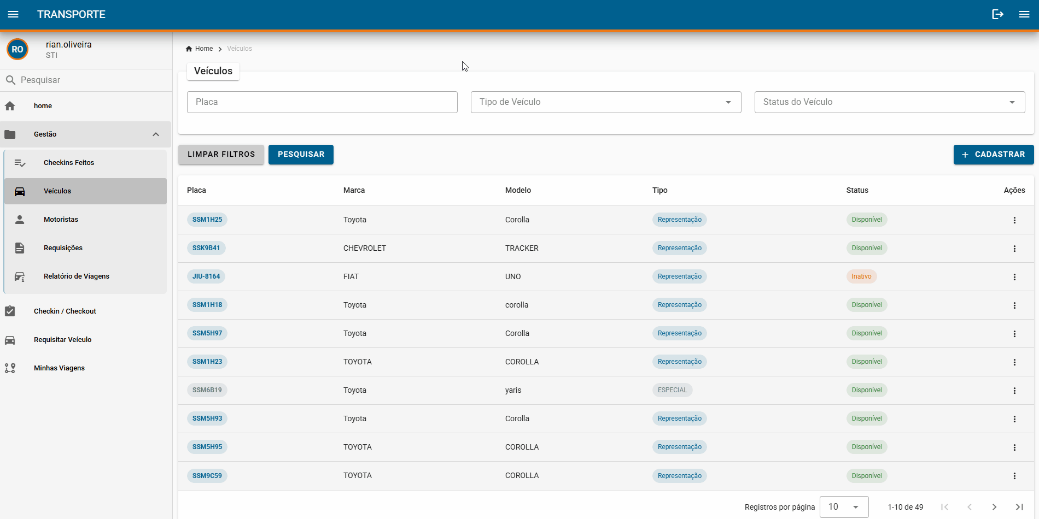Image resolution: width=1039 pixels, height=519 pixels.
Task: Click the Veículos car icon in the sidebar
Action: (x=20, y=191)
